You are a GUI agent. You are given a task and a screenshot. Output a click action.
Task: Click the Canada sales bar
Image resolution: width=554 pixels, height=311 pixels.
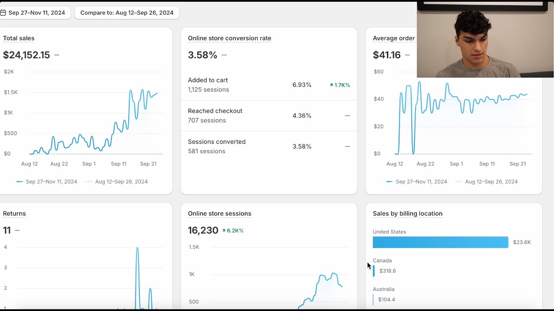point(374,271)
